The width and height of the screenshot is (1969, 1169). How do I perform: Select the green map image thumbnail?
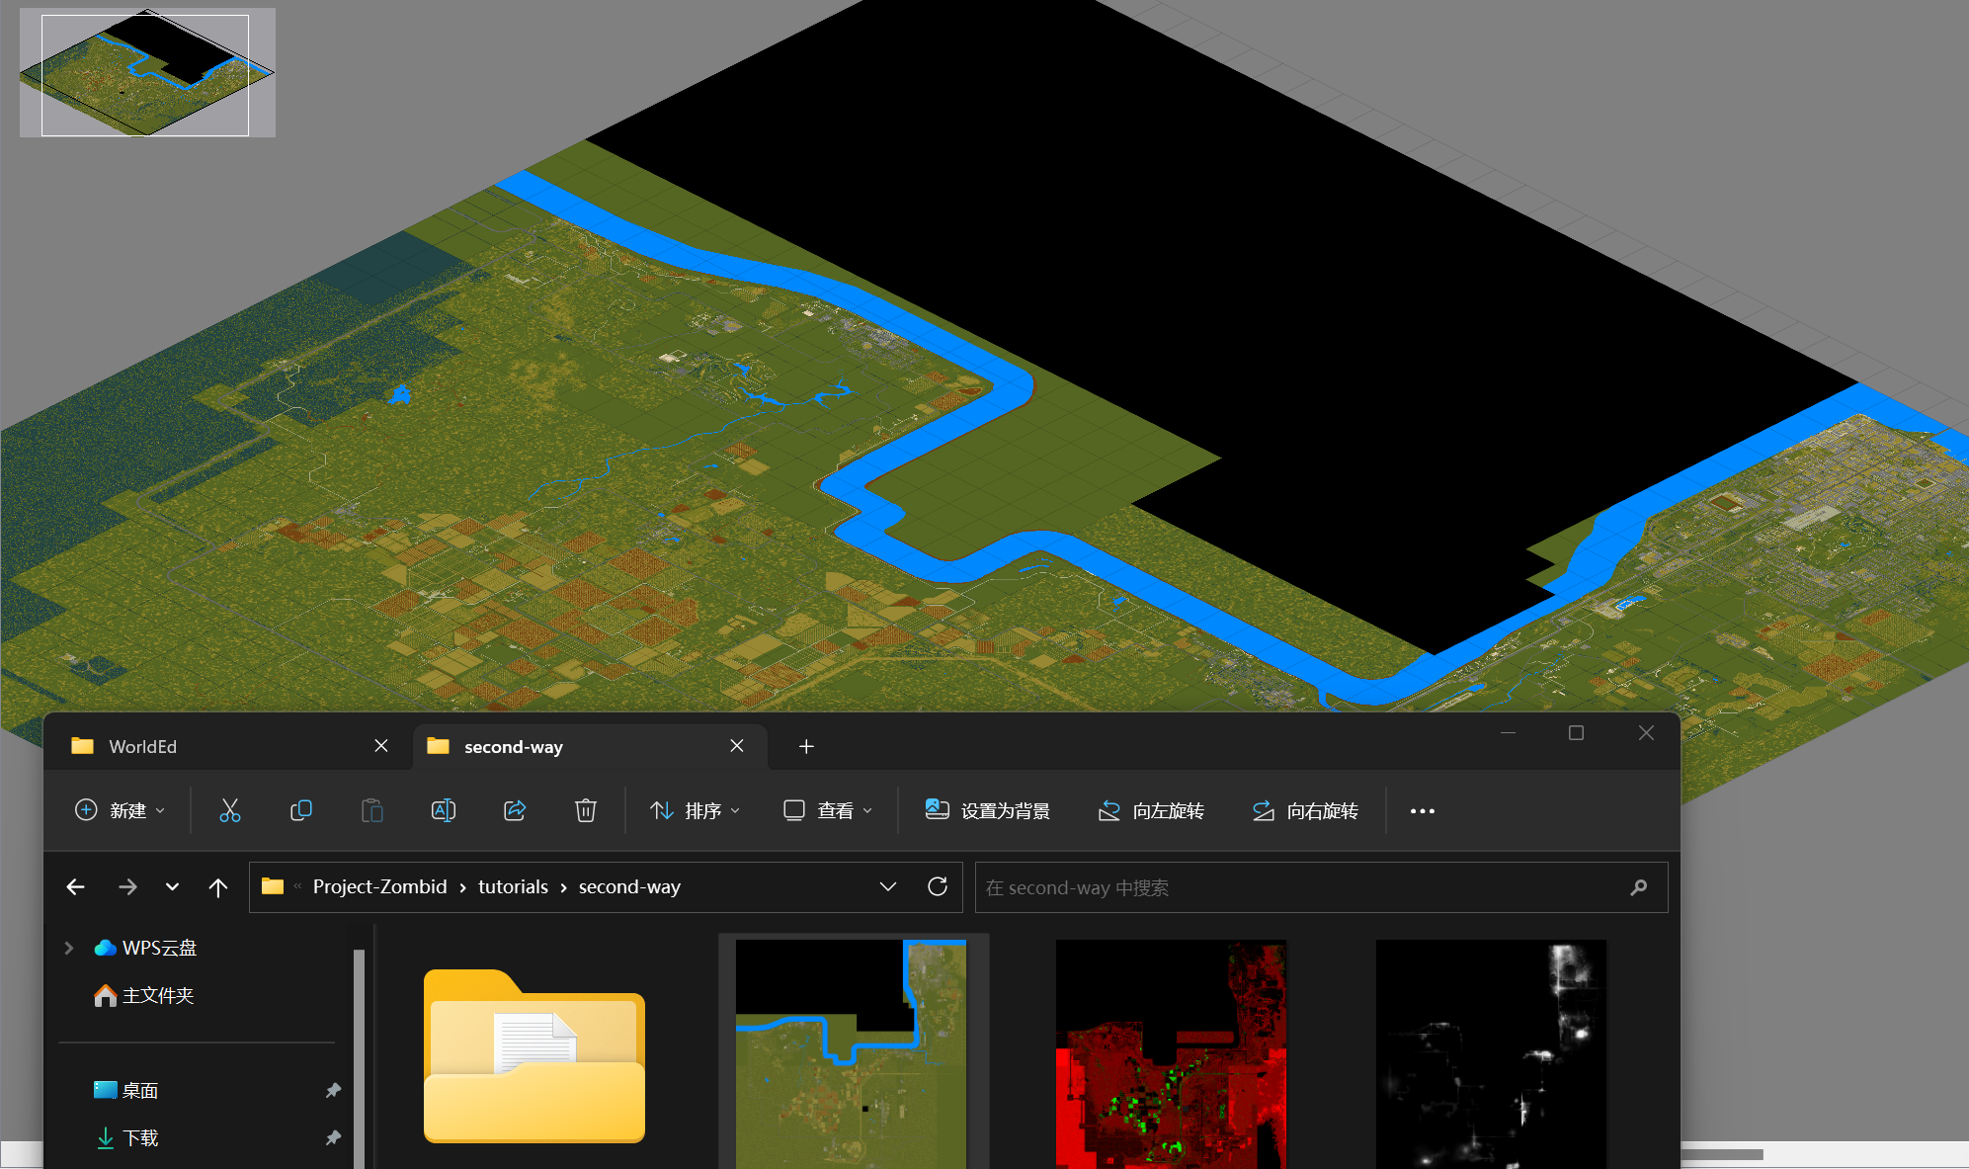[x=851, y=1053]
